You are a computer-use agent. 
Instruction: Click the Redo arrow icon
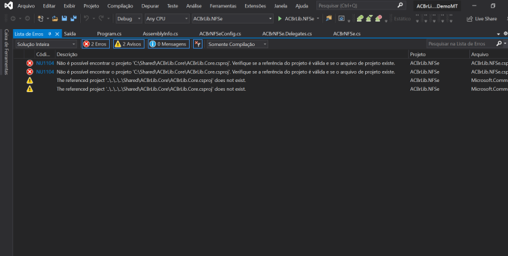(x=101, y=19)
